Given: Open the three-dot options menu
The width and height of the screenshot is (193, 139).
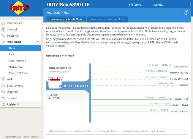Looking at the screenshot, I should [x=190, y=5].
